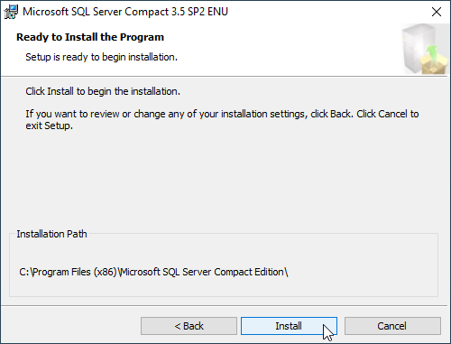Cancel the setup wizard
Viewport: 451px width, 344px height.
392,326
